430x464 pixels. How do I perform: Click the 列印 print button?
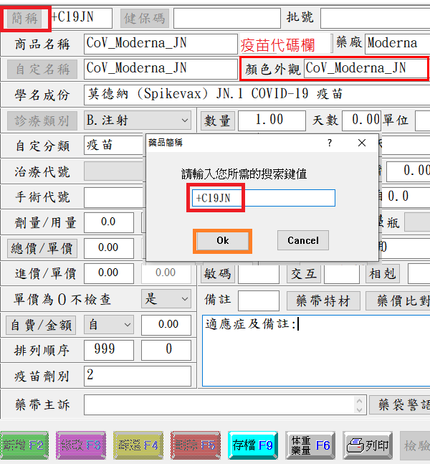367,445
